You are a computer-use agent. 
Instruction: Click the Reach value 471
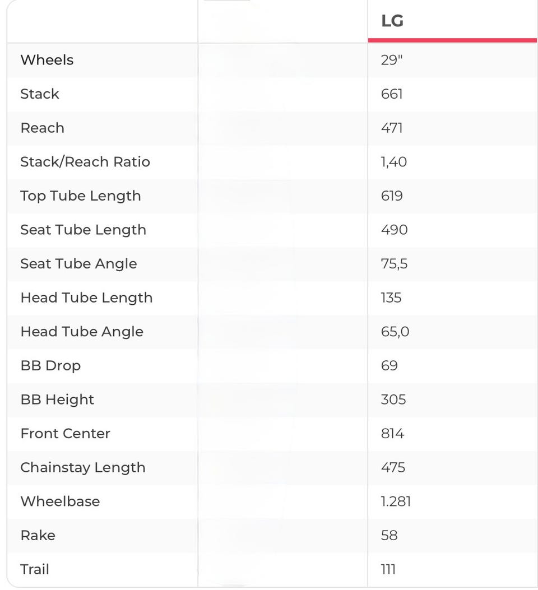(x=391, y=128)
